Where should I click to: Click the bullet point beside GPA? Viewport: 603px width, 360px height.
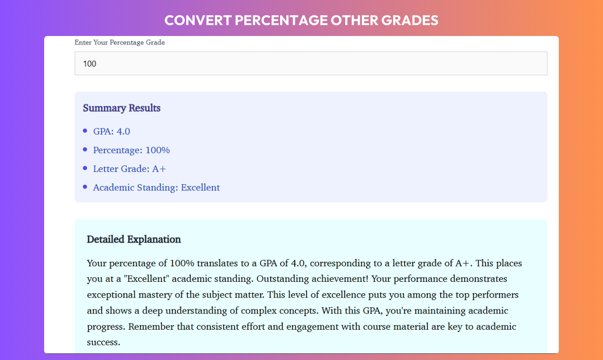pos(85,131)
